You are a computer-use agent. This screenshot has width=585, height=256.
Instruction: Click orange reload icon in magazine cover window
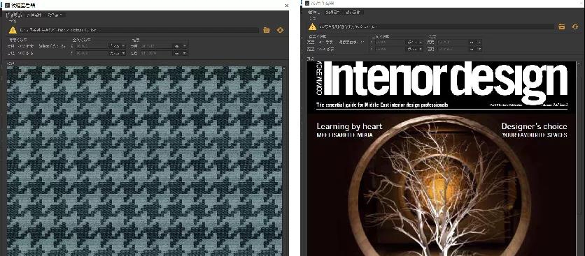coord(575,27)
